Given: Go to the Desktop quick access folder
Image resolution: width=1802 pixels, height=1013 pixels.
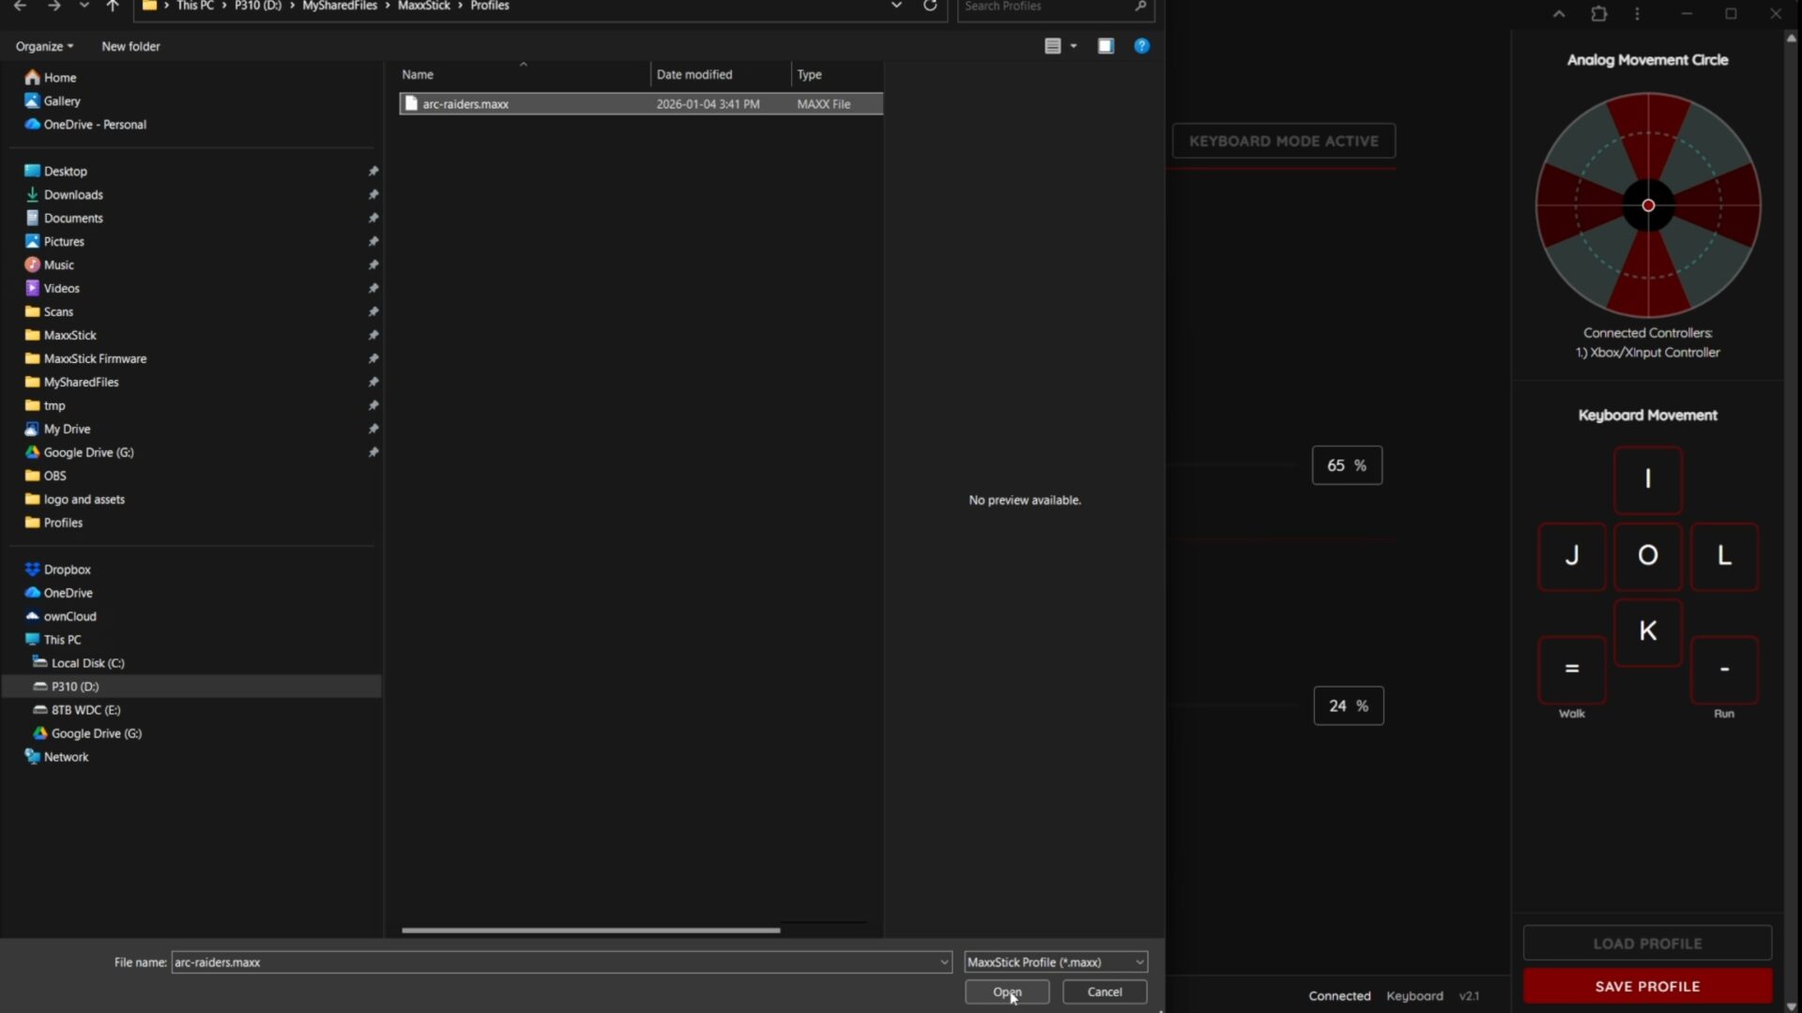Looking at the screenshot, I should click(x=55, y=172).
